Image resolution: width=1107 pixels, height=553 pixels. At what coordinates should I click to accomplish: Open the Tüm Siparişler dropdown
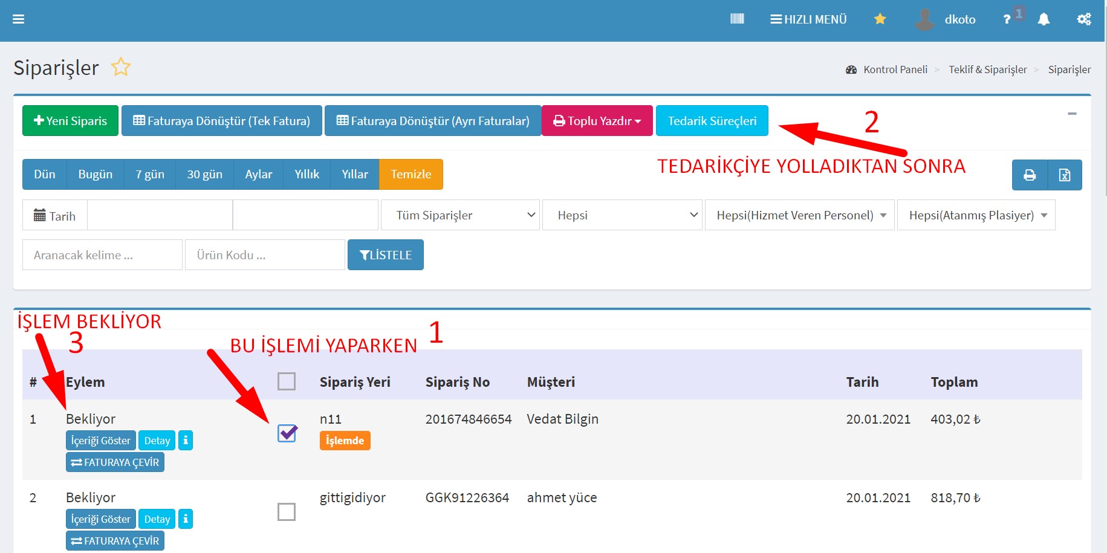click(459, 215)
